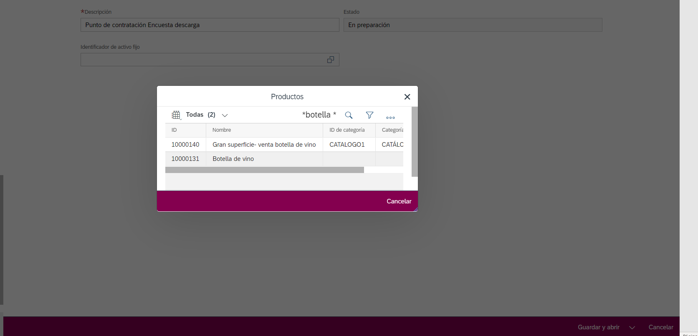
Task: Click ID de categoría column header
Action: pyautogui.click(x=349, y=130)
